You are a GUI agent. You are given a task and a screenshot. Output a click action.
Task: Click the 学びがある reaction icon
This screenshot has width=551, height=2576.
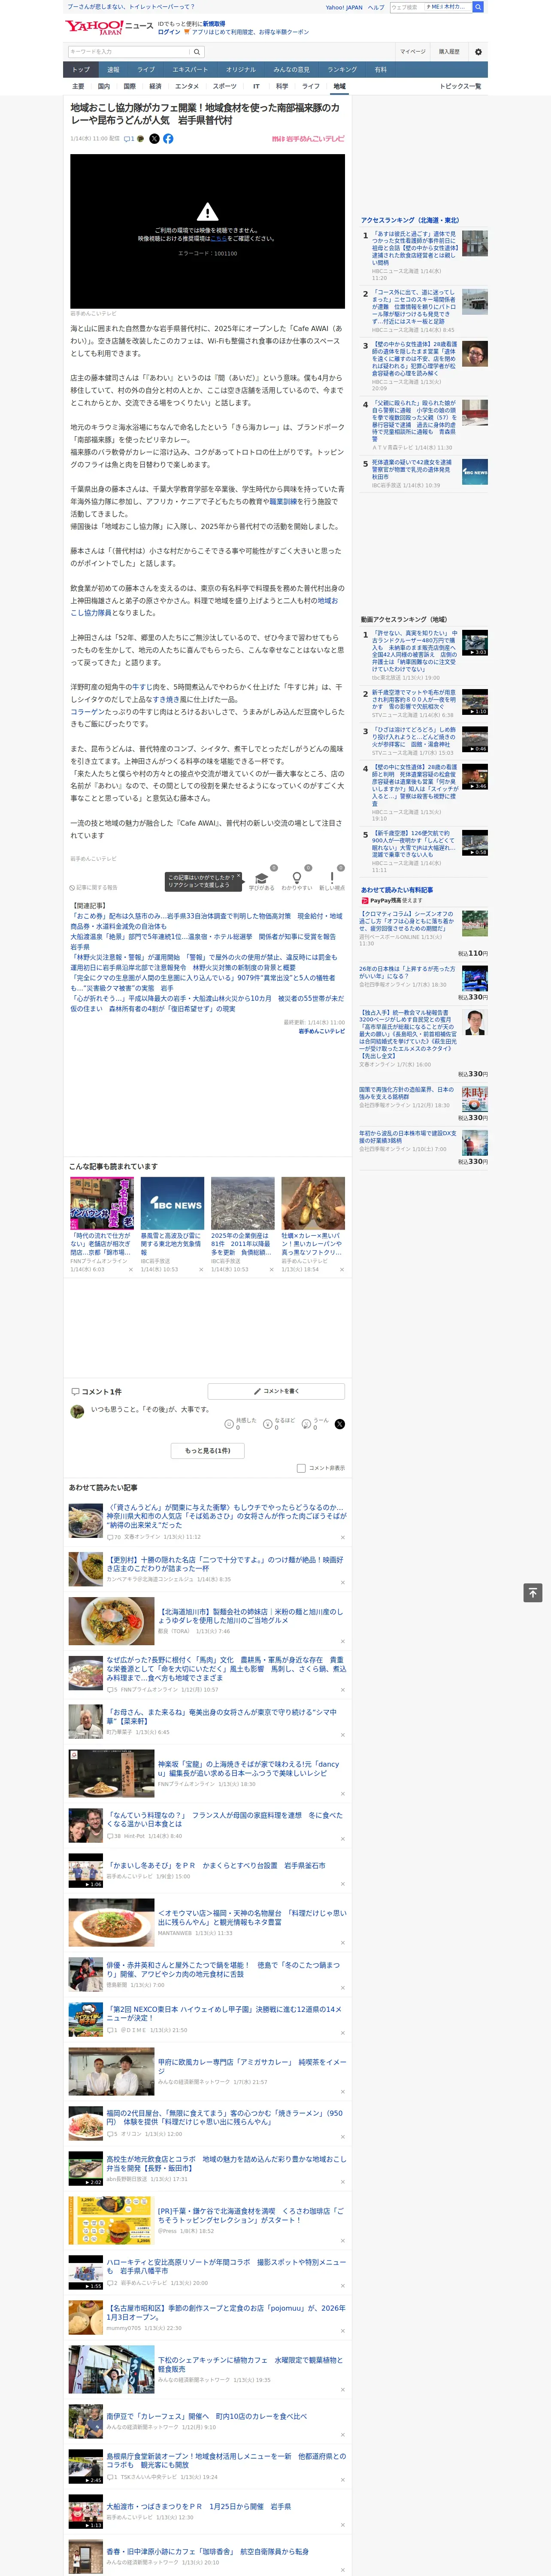[262, 877]
